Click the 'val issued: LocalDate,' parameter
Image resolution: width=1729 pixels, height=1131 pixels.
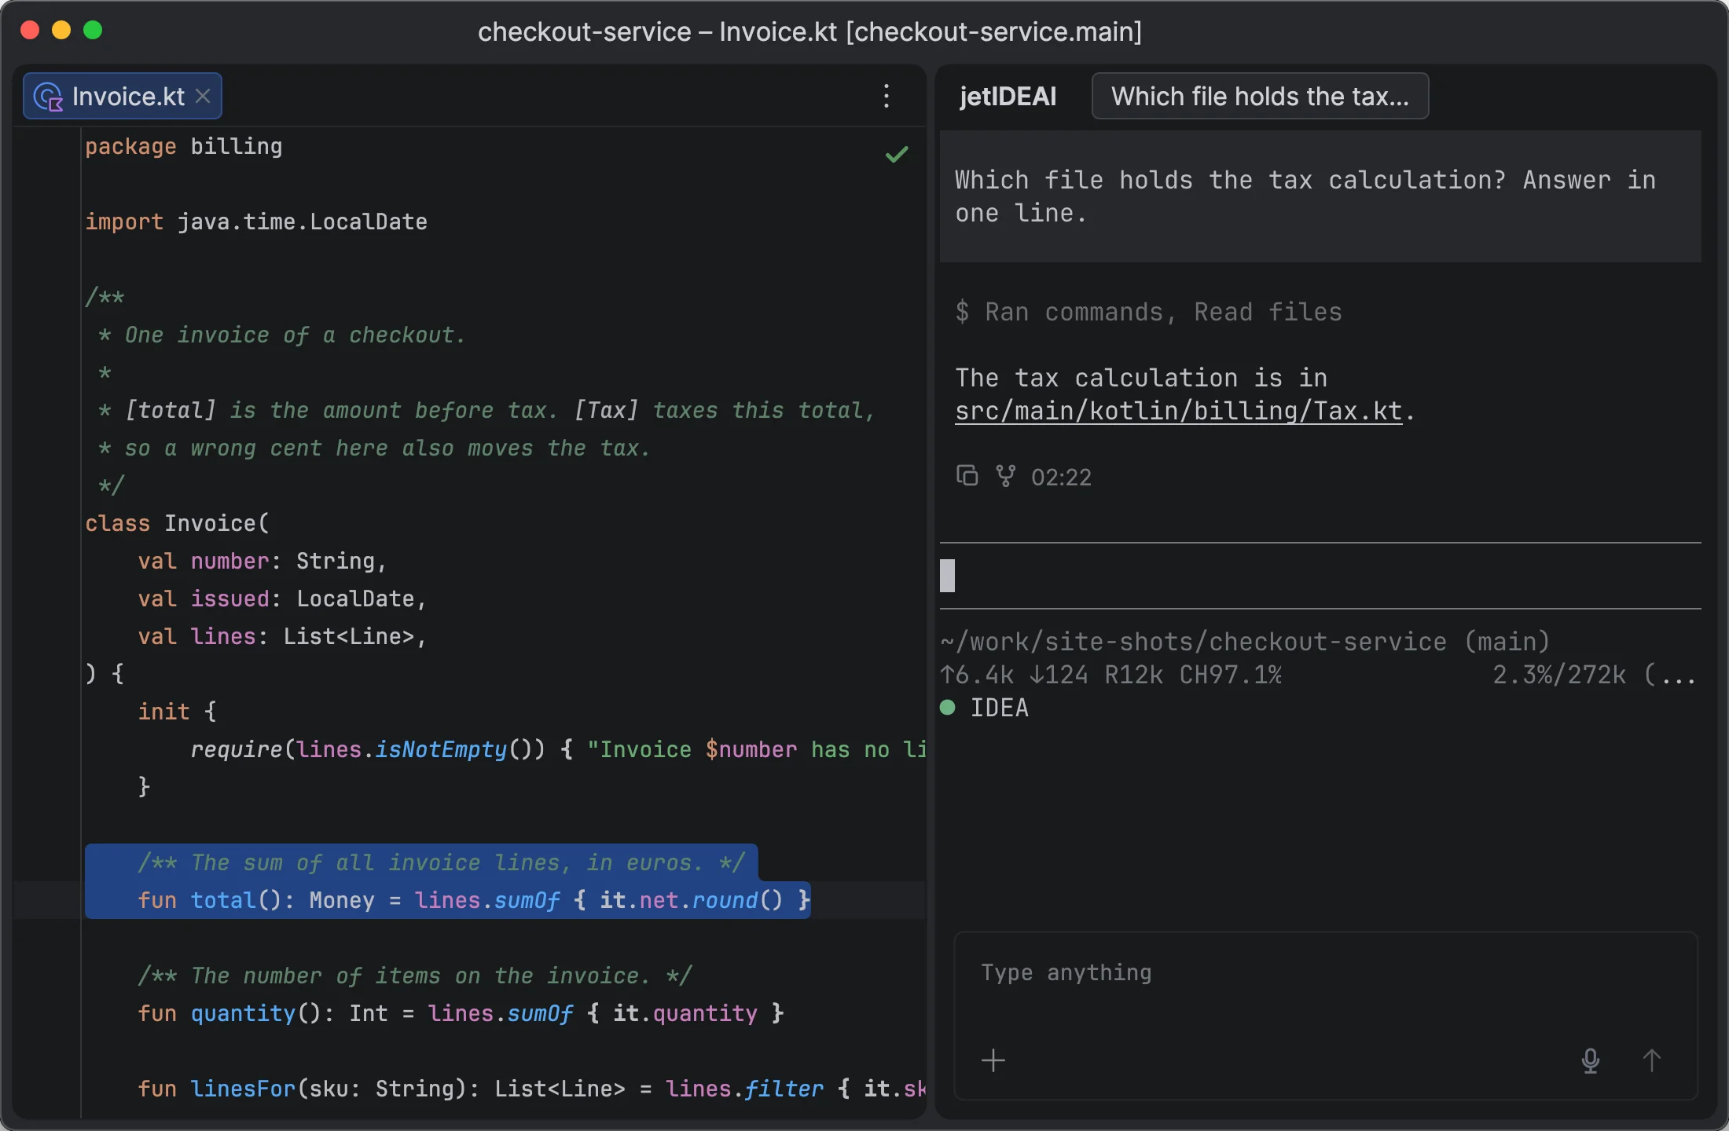click(282, 598)
